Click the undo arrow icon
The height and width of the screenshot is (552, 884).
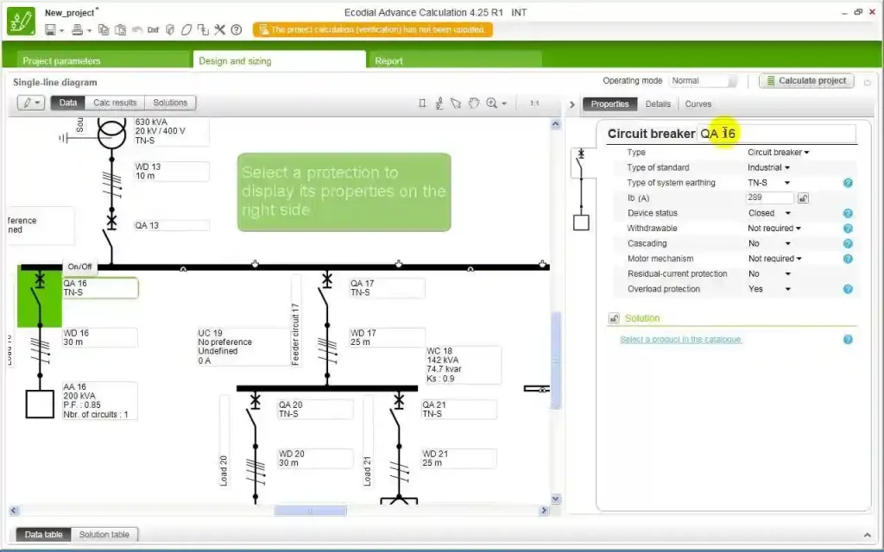(x=137, y=30)
